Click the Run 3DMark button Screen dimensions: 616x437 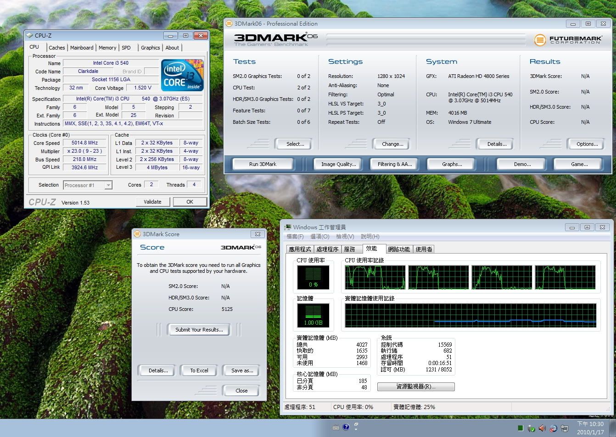263,164
